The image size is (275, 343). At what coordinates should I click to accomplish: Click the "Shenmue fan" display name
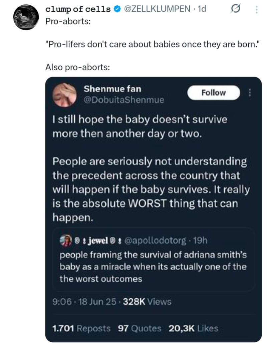pos(112,89)
